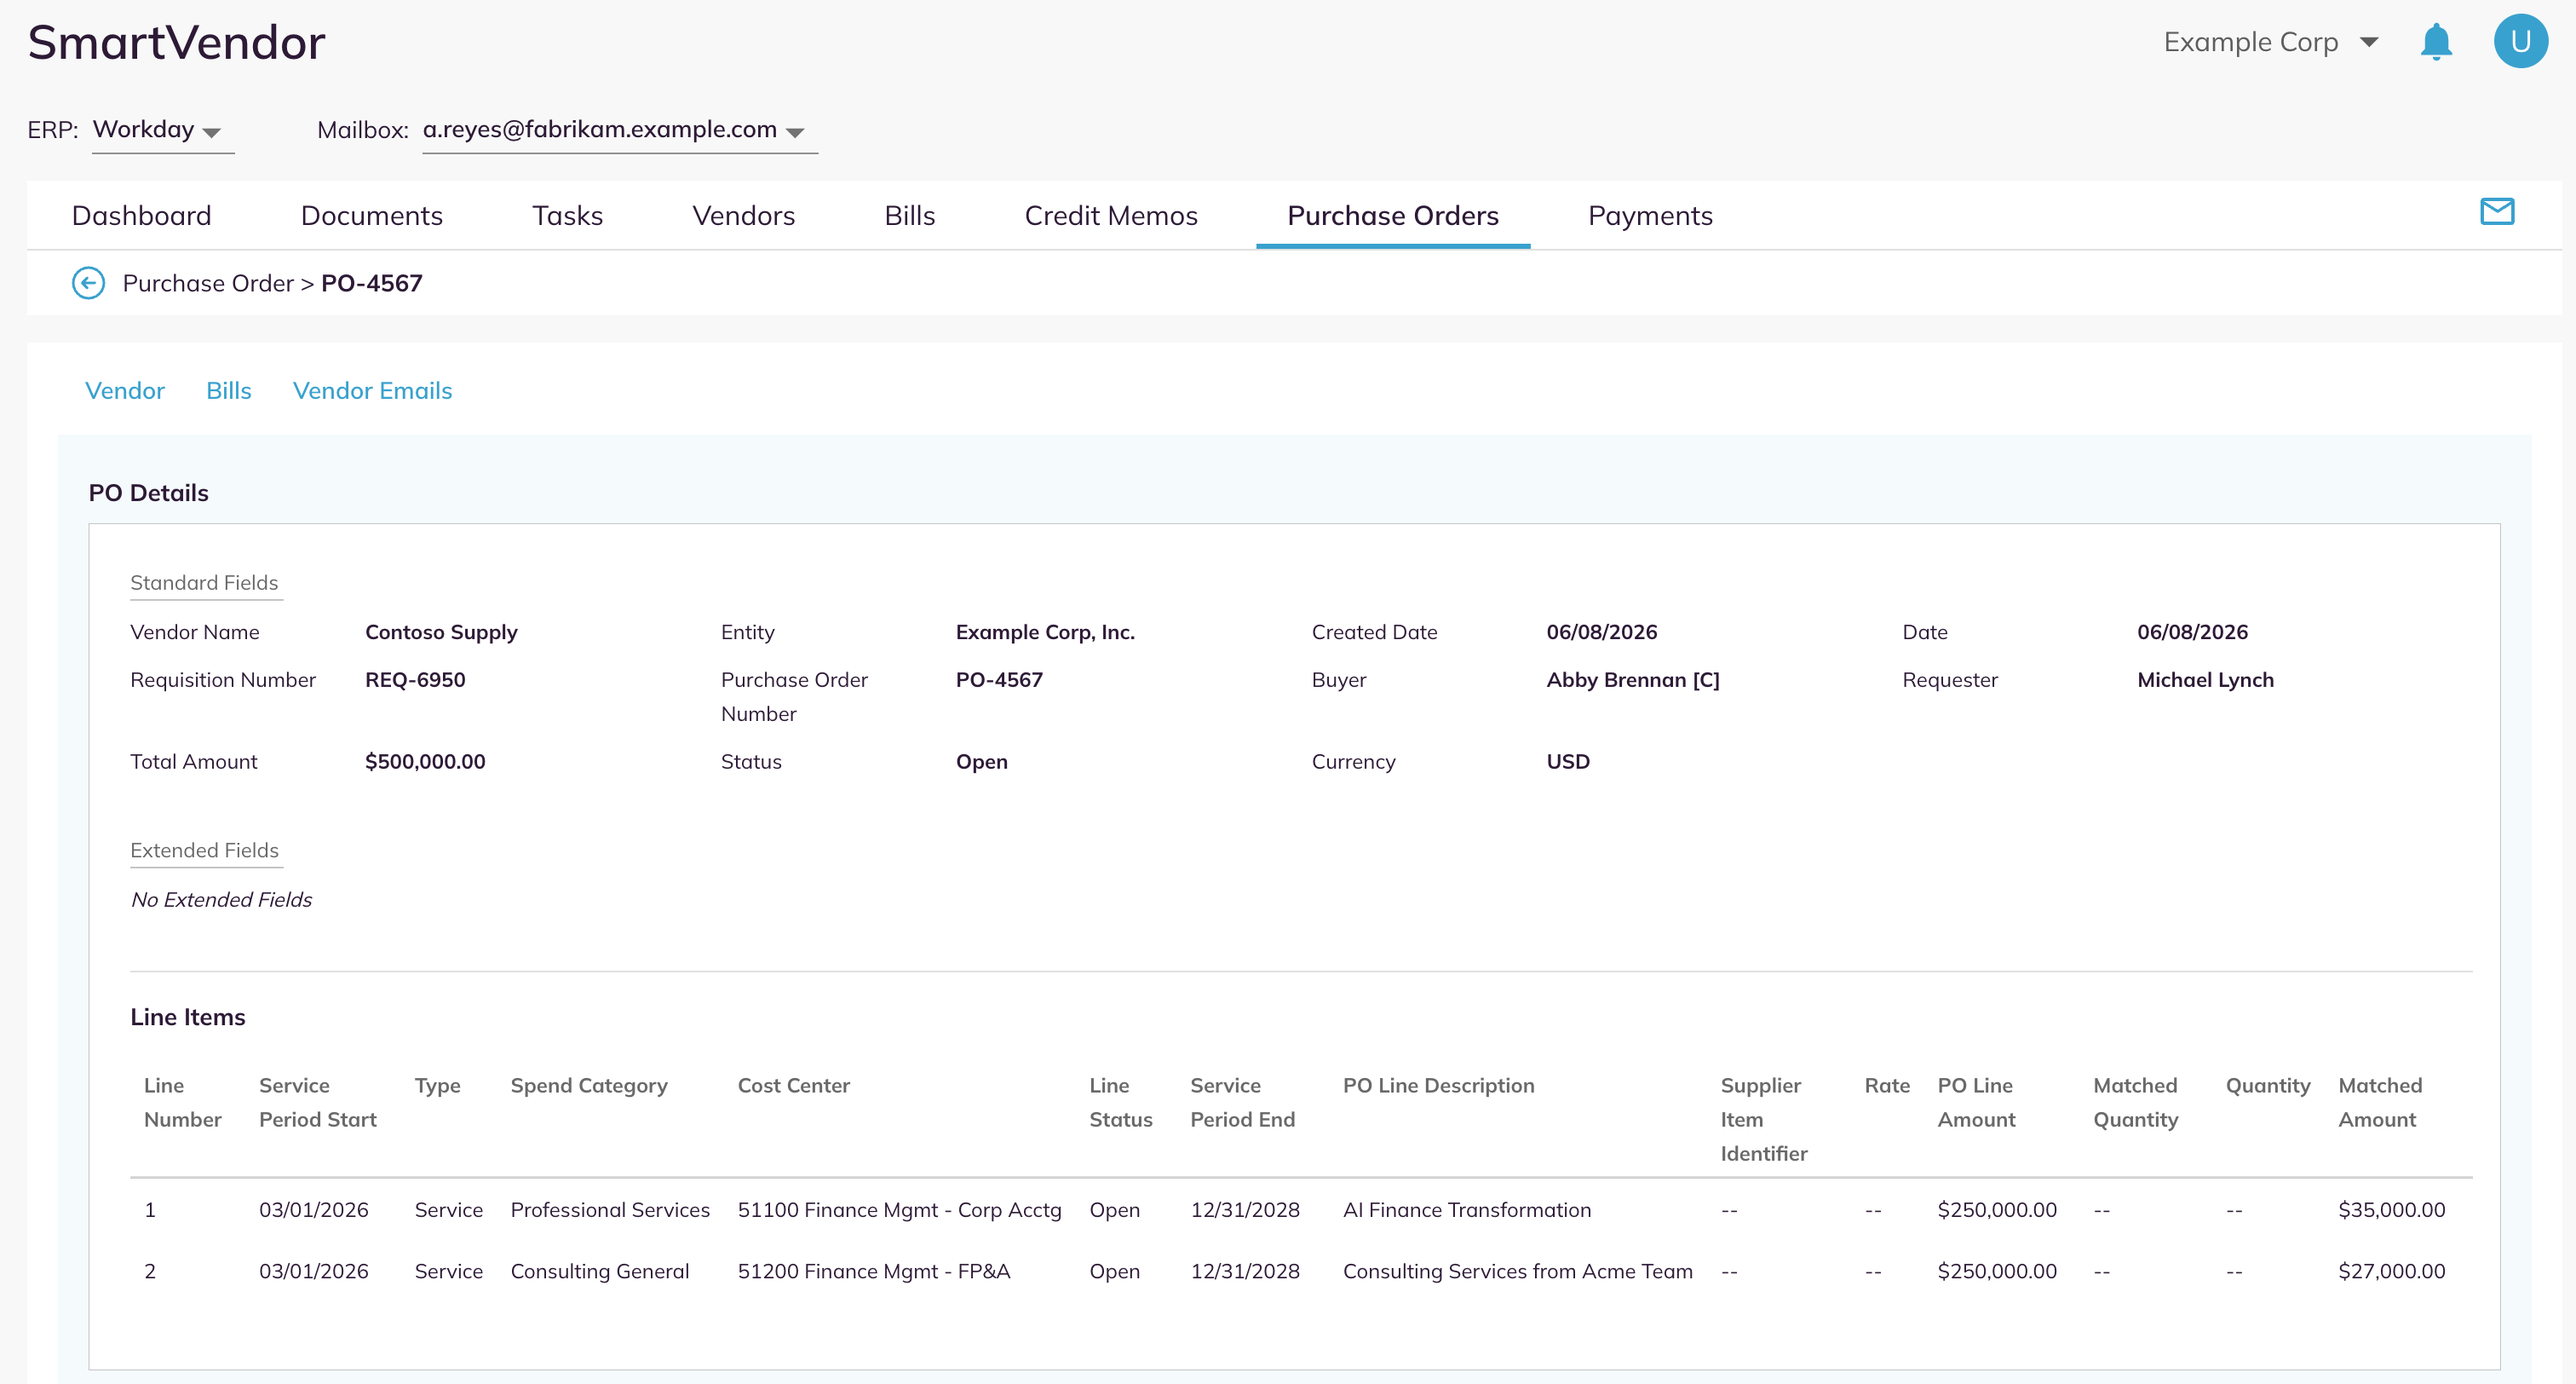The height and width of the screenshot is (1384, 2576).
Task: Open the Vendor Emails link
Action: tap(372, 391)
